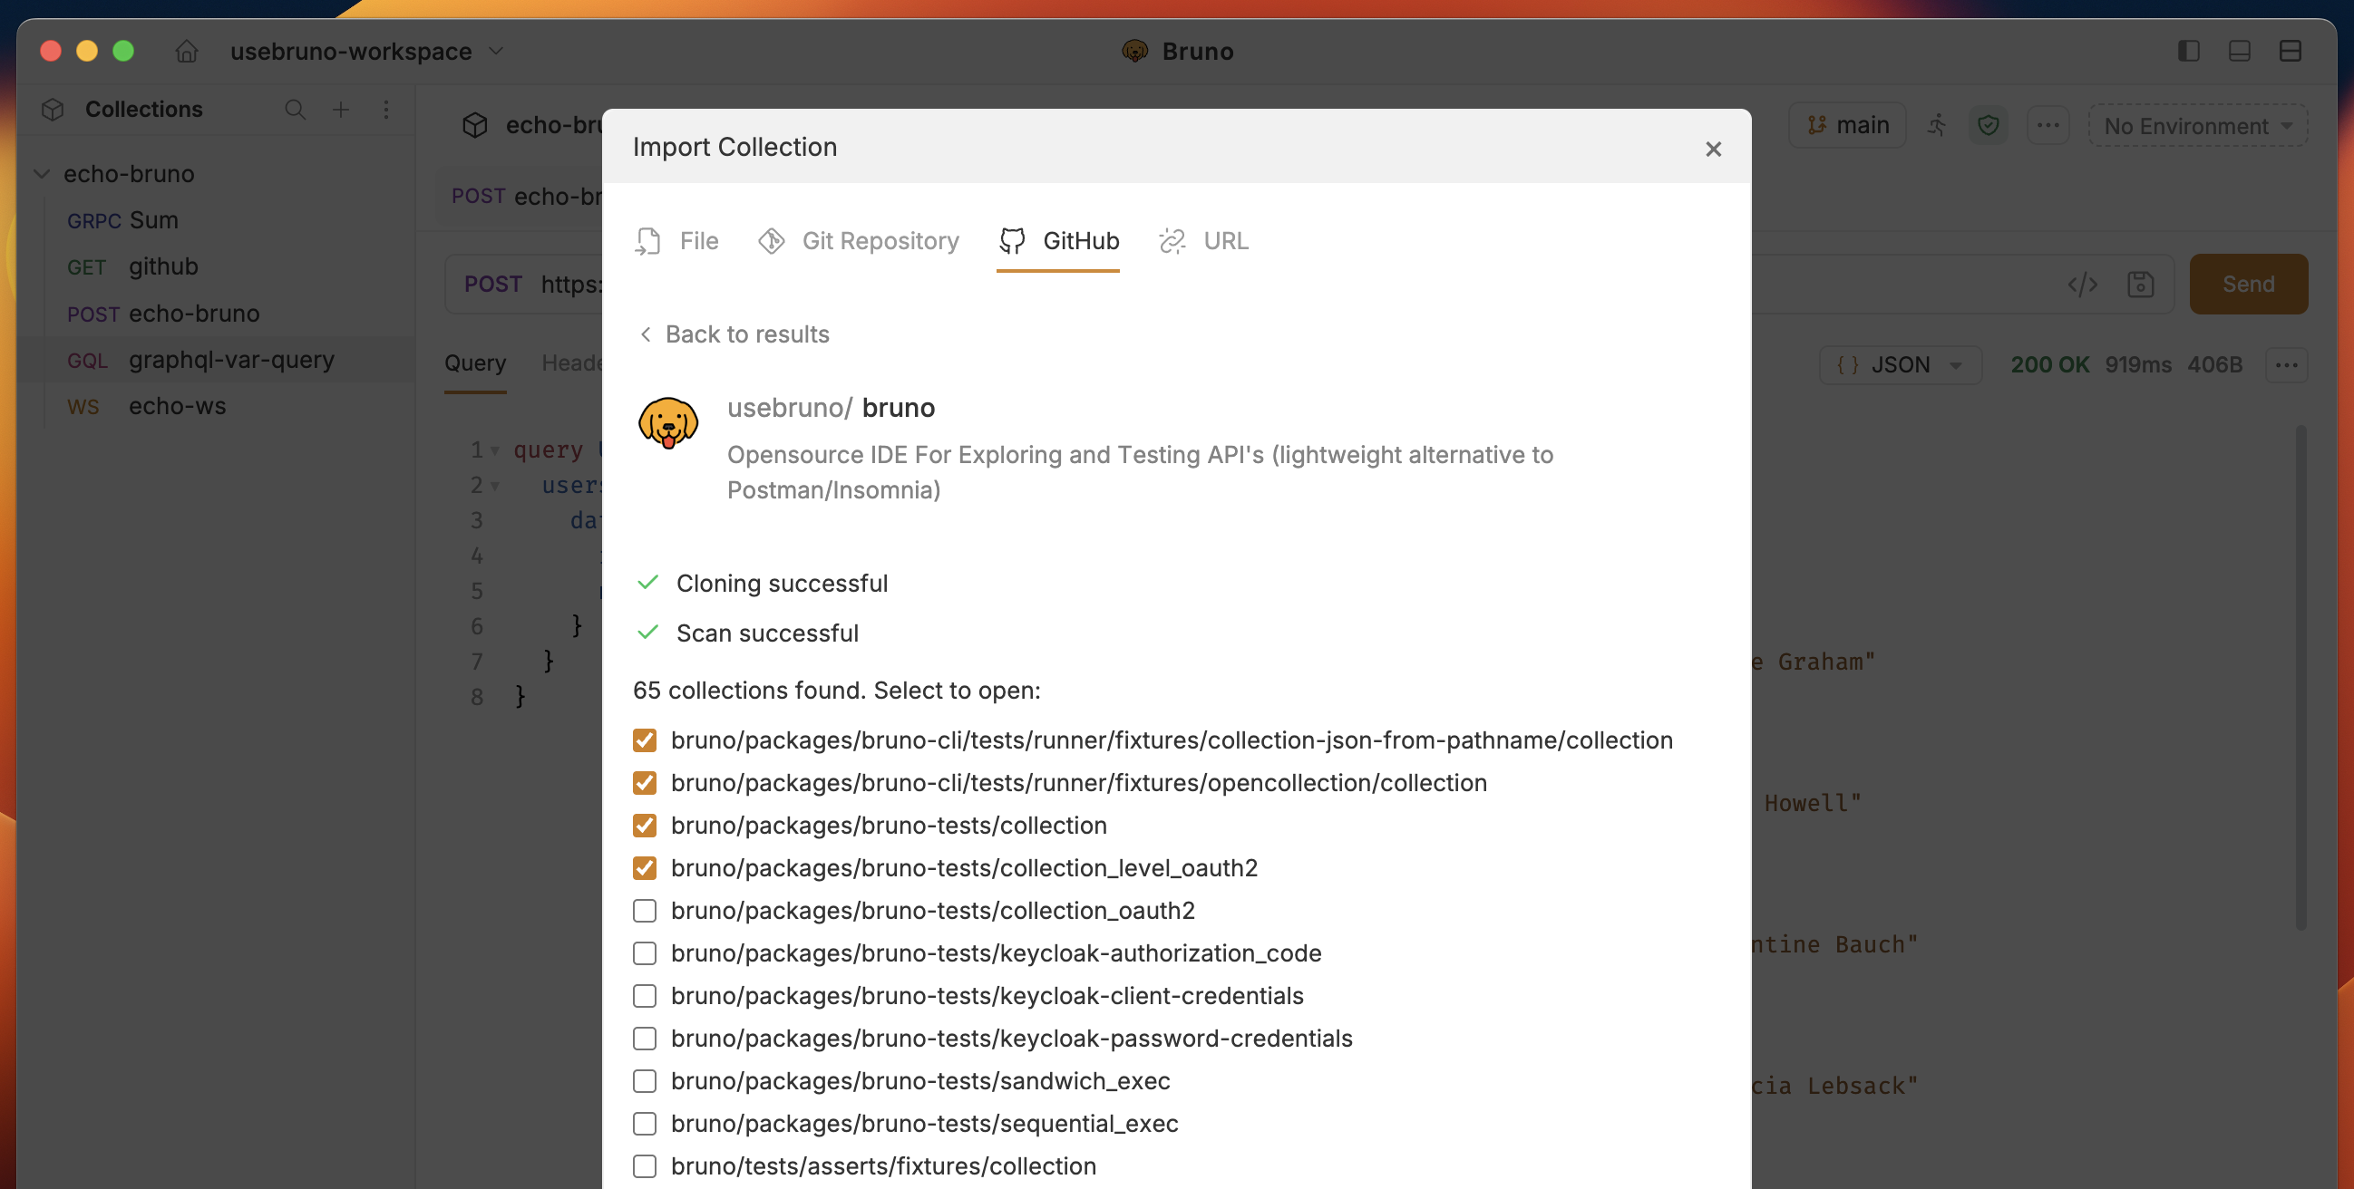
Task: Click the green shield icon
Action: coord(1988,125)
